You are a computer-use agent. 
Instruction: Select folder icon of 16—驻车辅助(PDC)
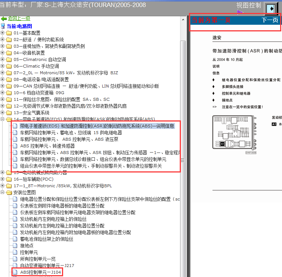9,179
